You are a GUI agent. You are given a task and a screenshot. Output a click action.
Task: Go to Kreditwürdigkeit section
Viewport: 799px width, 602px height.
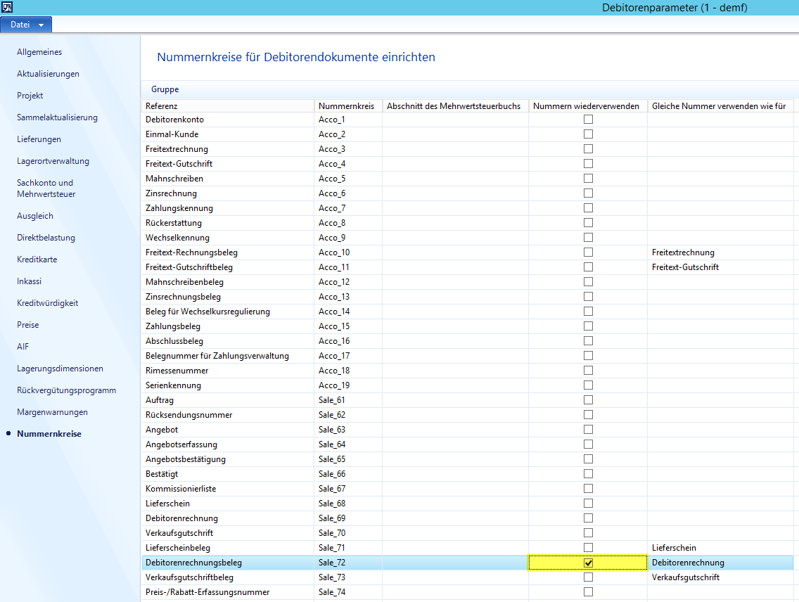pyautogui.click(x=47, y=303)
